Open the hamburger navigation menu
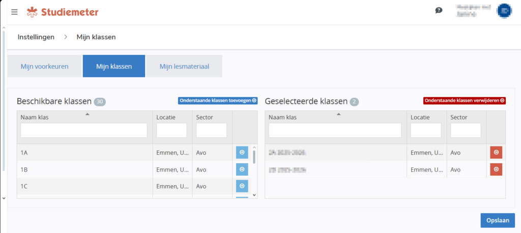The width and height of the screenshot is (521, 233). [x=14, y=12]
